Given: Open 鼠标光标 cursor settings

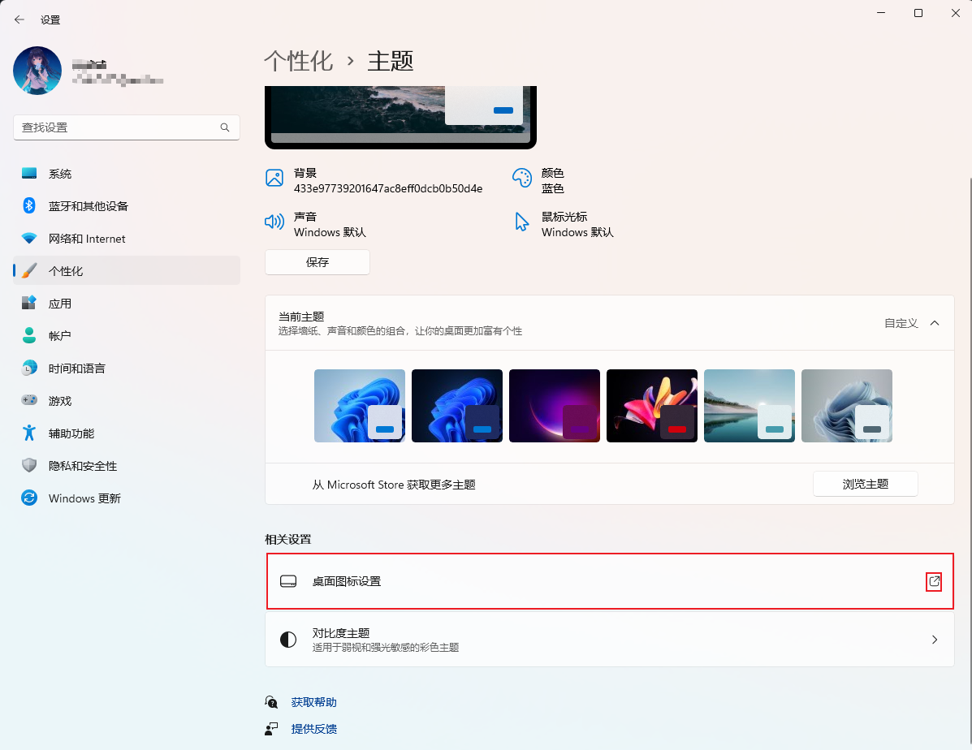Looking at the screenshot, I should pos(564,224).
